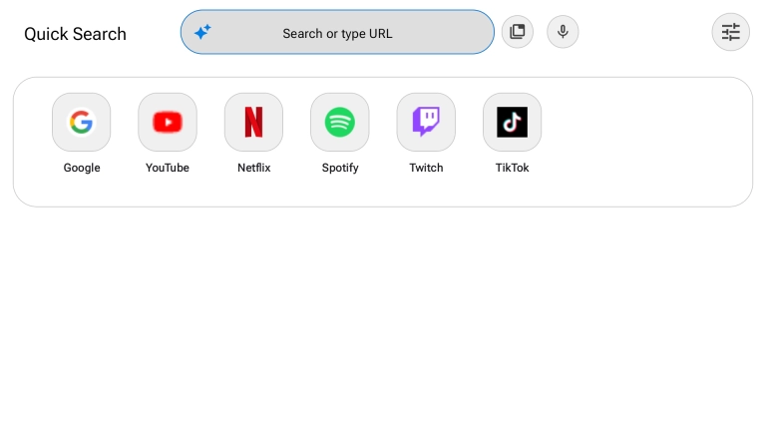Select the TikTok text label
Viewport: 766px width, 431px height.
tap(512, 168)
